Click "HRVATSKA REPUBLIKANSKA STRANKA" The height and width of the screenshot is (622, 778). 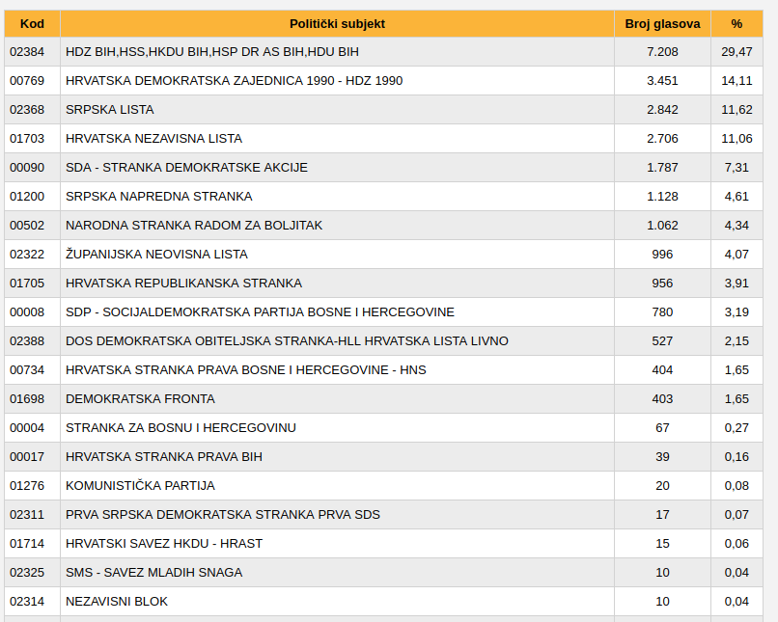(183, 283)
